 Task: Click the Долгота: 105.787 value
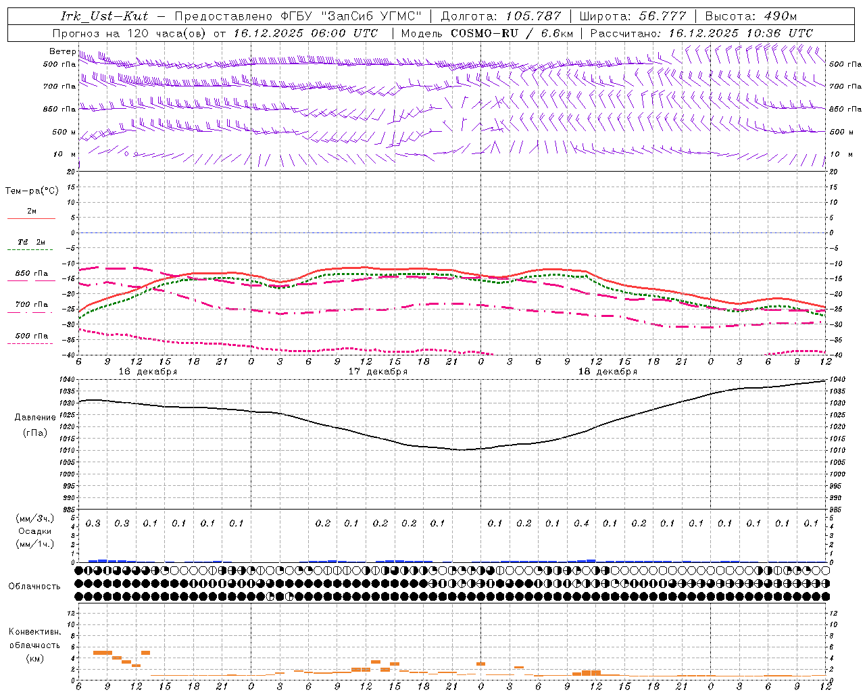coord(501,16)
